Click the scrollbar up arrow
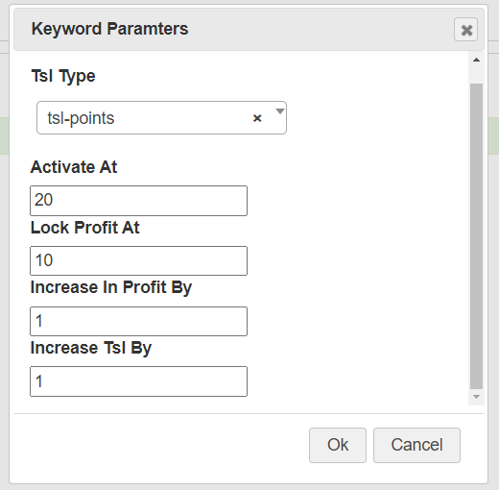The image size is (499, 490). pos(476,60)
